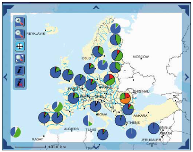This screenshot has width=193, height=152.
Task: Click the ALGIERS city label
Action: (x=71, y=129)
